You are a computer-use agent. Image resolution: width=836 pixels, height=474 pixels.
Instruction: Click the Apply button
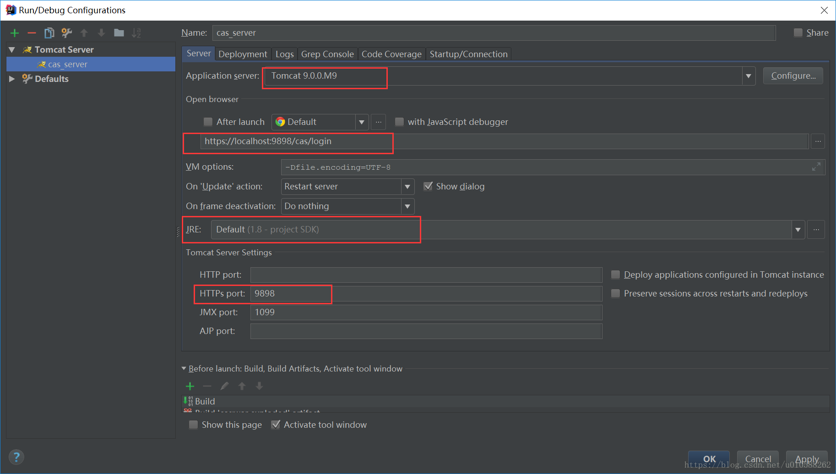coord(807,459)
